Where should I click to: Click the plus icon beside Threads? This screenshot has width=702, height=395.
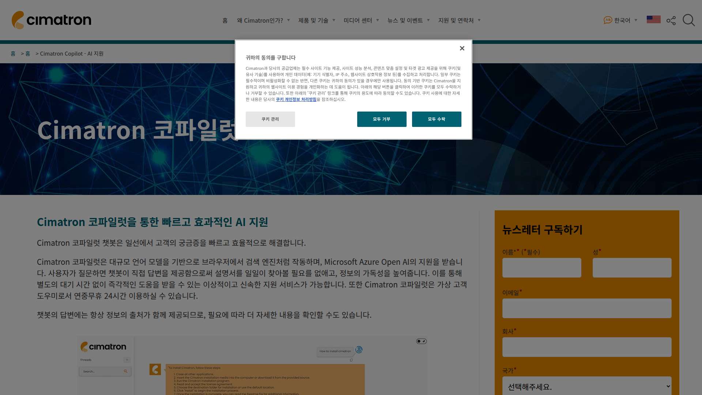127,360
